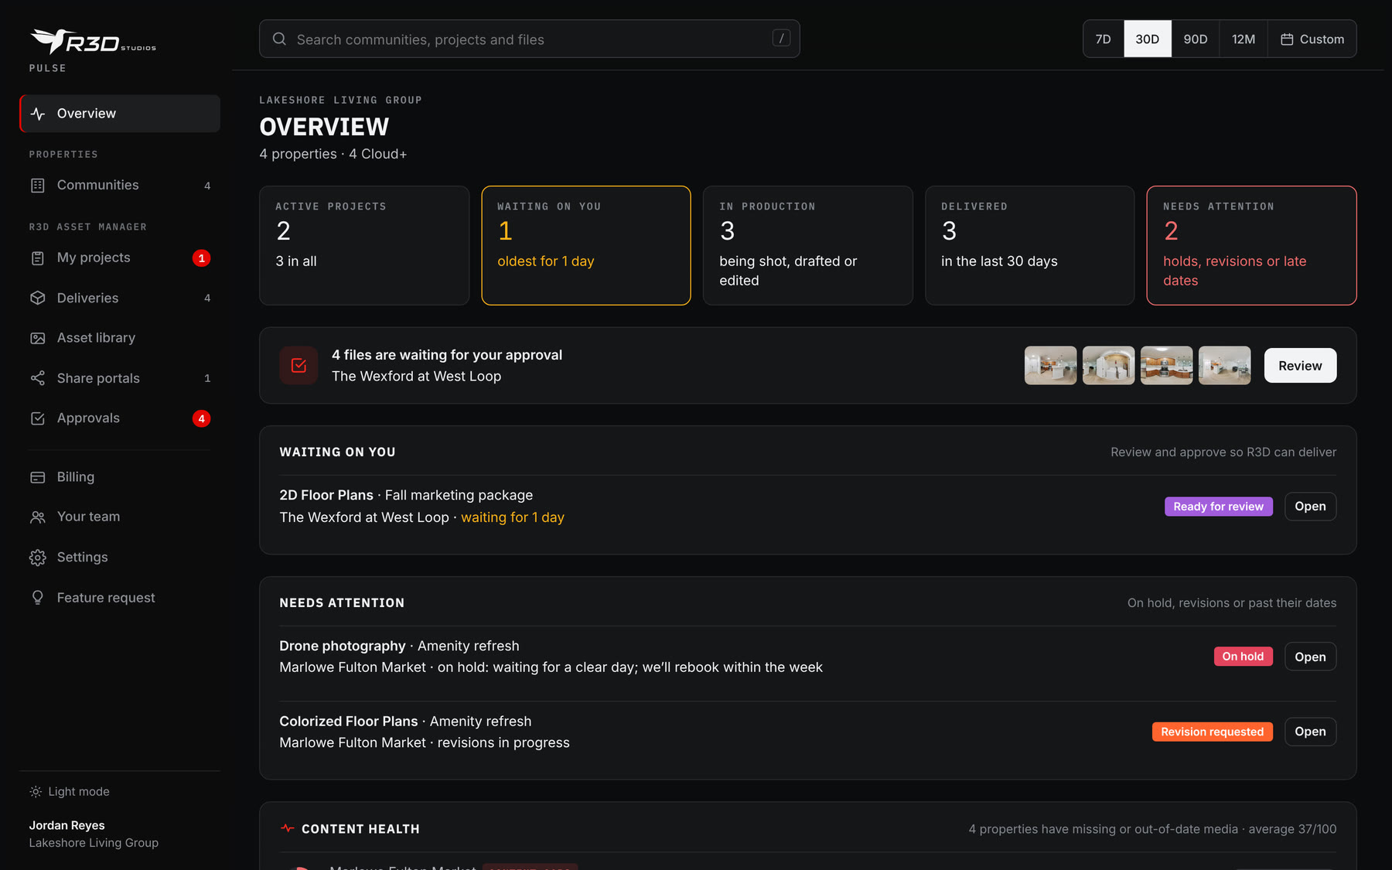The height and width of the screenshot is (870, 1392).
Task: Open the Active Projects stat card
Action: click(364, 245)
